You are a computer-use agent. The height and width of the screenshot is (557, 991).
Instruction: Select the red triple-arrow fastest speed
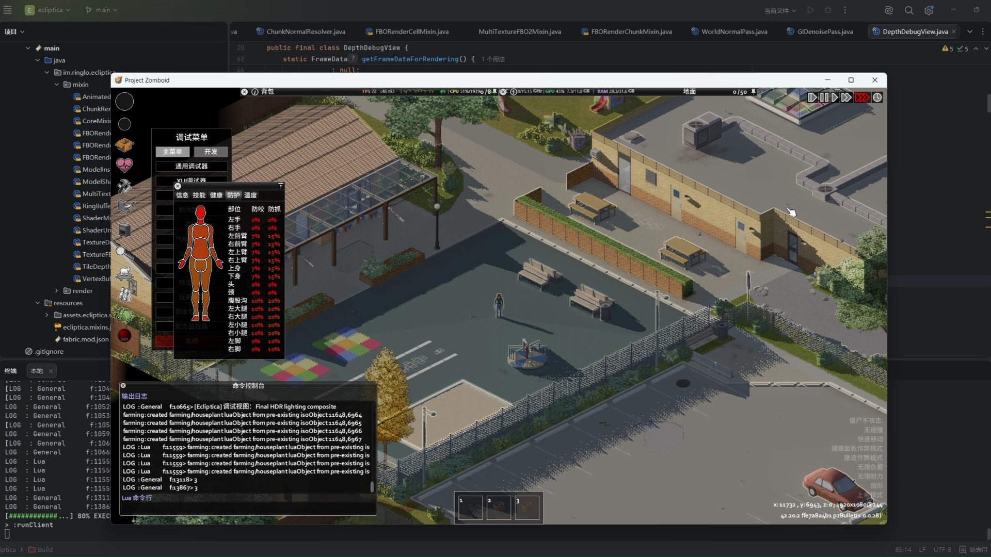[861, 97]
